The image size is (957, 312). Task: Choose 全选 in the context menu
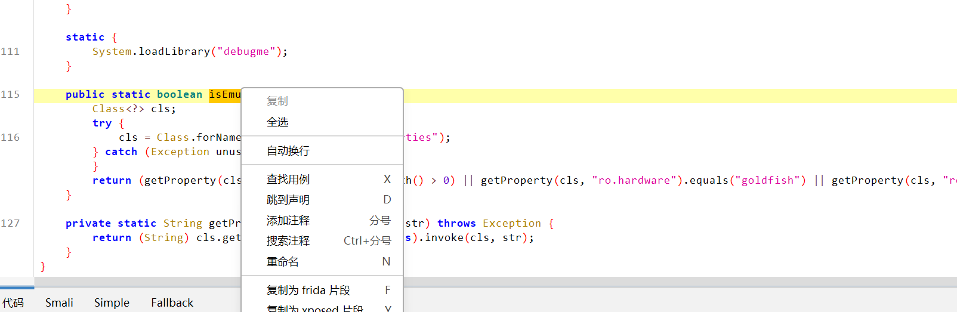(278, 122)
